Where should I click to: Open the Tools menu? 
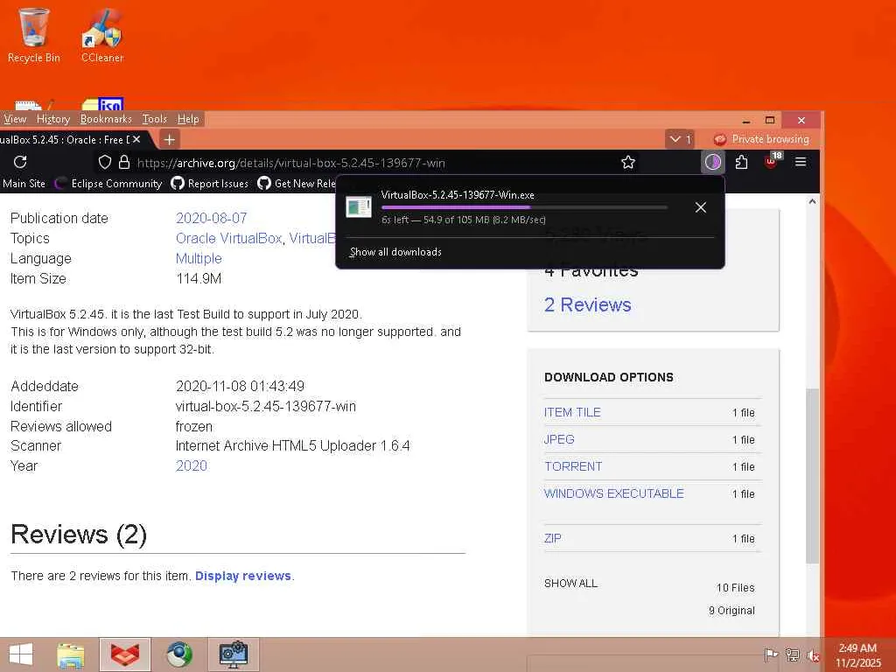(154, 119)
